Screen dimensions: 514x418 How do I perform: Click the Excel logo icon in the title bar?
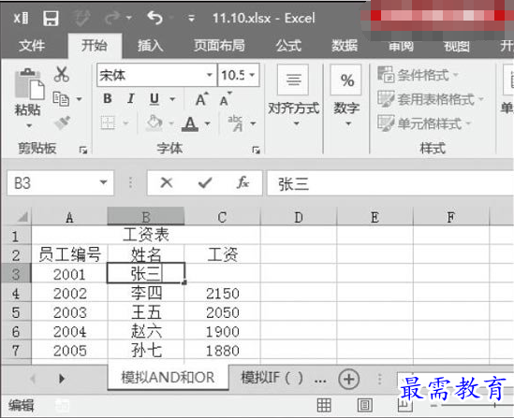tap(21, 18)
